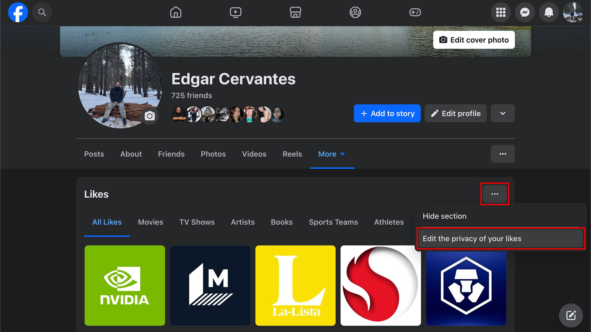Open the search magnifier icon

click(42, 12)
